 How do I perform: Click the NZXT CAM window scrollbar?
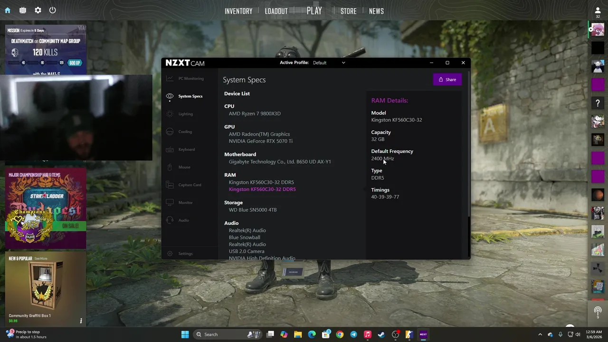[469, 145]
